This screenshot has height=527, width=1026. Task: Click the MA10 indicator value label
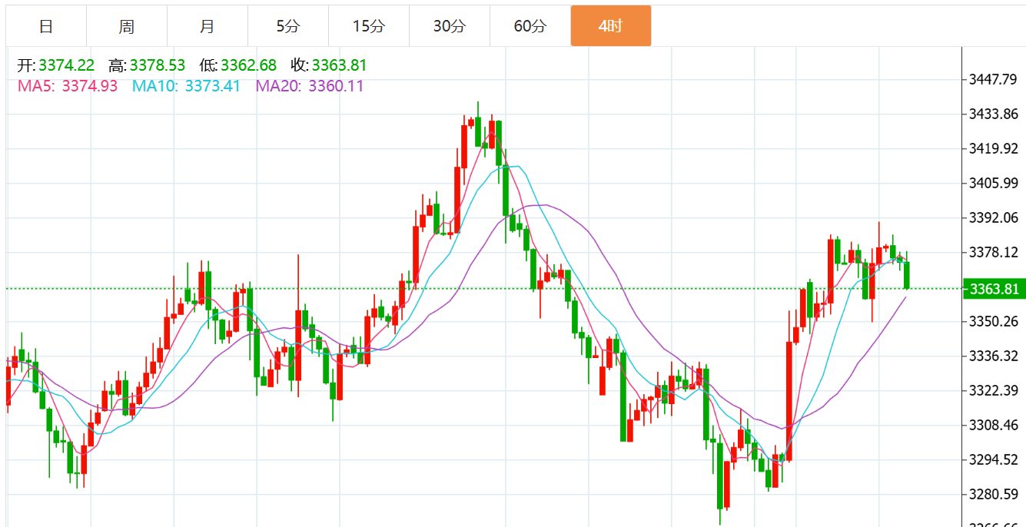coord(187,86)
